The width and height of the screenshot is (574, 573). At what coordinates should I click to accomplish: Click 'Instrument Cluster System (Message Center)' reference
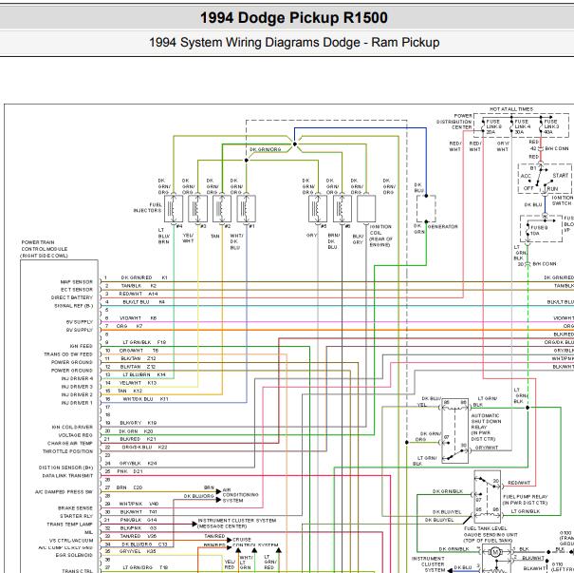(237, 524)
